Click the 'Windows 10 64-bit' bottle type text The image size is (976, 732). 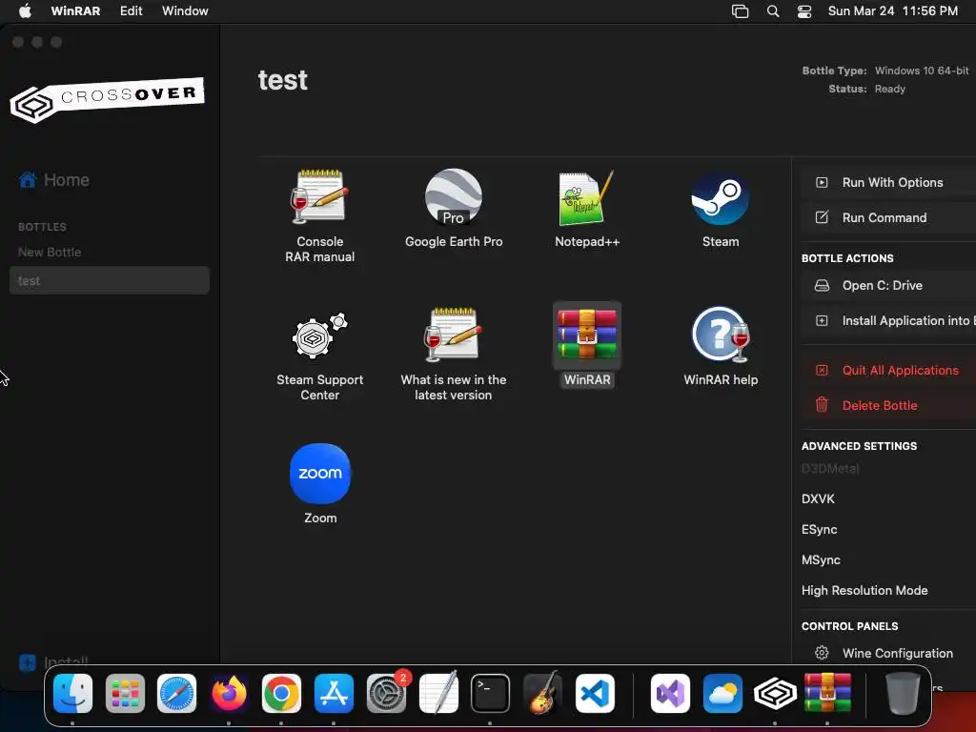(x=922, y=71)
